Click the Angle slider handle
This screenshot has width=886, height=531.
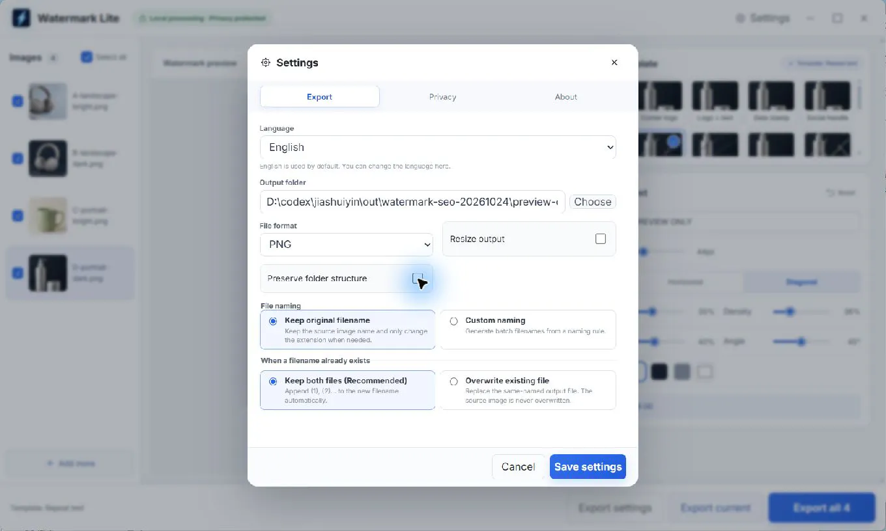pyautogui.click(x=801, y=342)
